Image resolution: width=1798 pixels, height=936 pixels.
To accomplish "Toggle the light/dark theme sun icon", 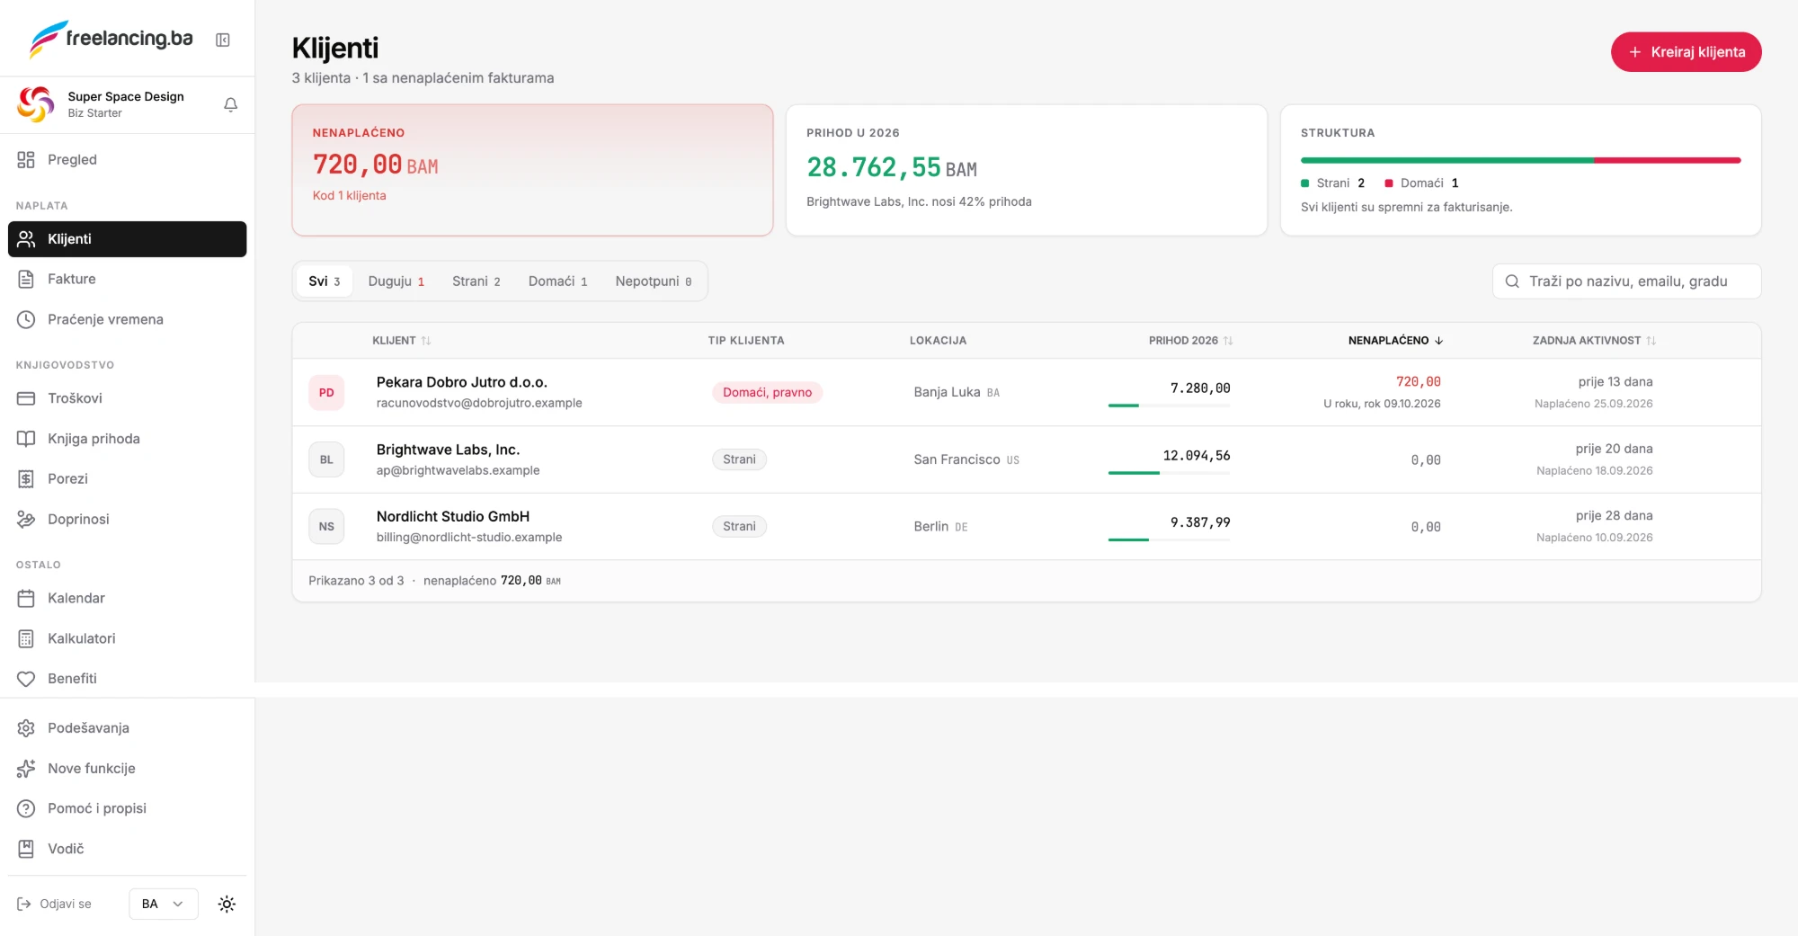I will click(227, 904).
